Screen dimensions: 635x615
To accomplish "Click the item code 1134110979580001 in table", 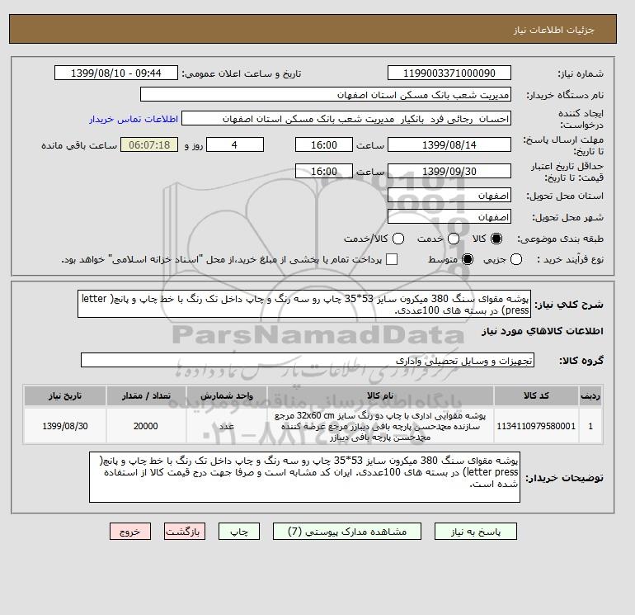I will (536, 427).
